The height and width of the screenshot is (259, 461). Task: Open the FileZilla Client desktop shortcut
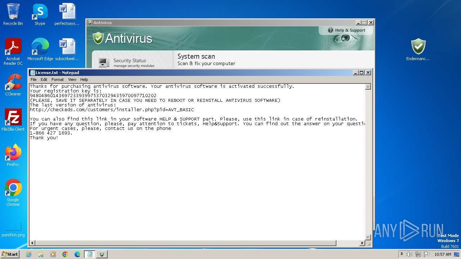(13, 120)
